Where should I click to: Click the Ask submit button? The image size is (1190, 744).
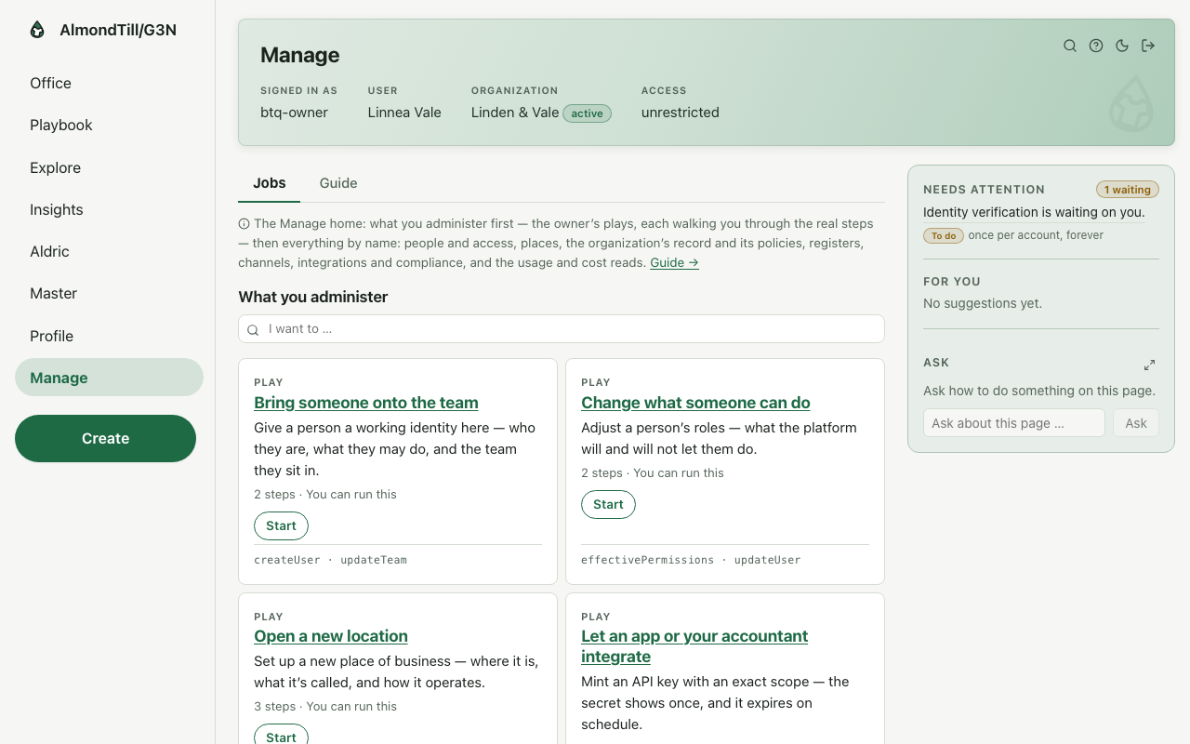(1136, 423)
